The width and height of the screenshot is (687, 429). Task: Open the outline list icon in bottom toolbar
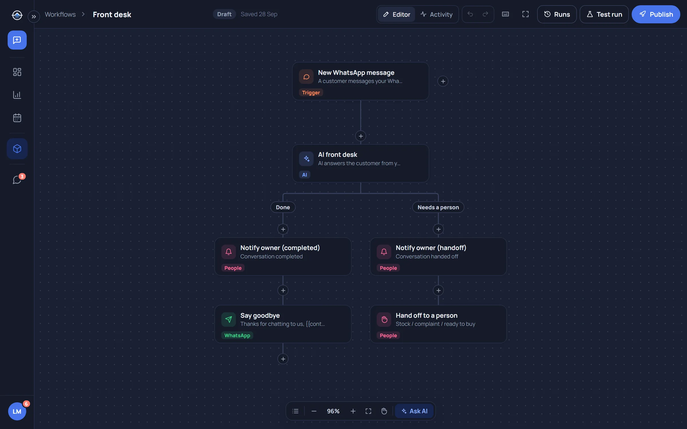click(x=295, y=411)
